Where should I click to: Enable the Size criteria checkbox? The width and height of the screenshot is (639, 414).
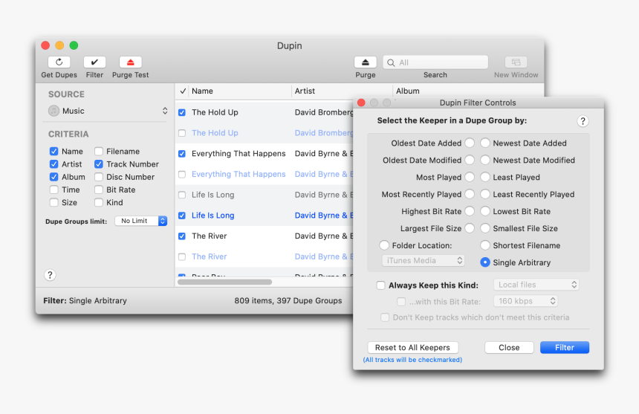pos(53,202)
